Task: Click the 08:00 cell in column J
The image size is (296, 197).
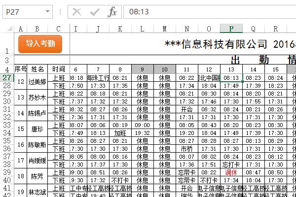Action: click(x=98, y=157)
